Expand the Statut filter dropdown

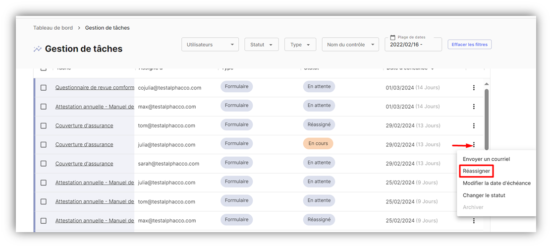point(262,44)
